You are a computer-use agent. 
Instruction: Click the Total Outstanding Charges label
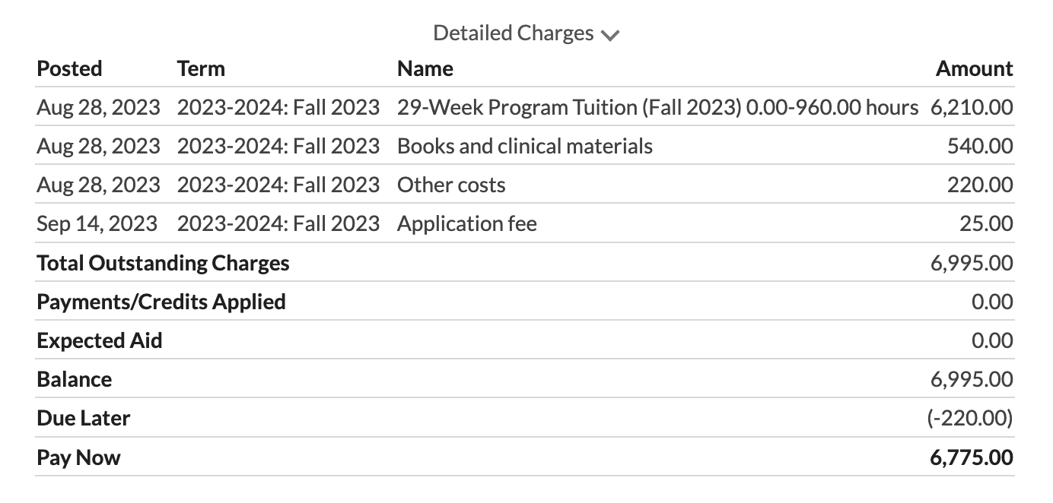(163, 263)
